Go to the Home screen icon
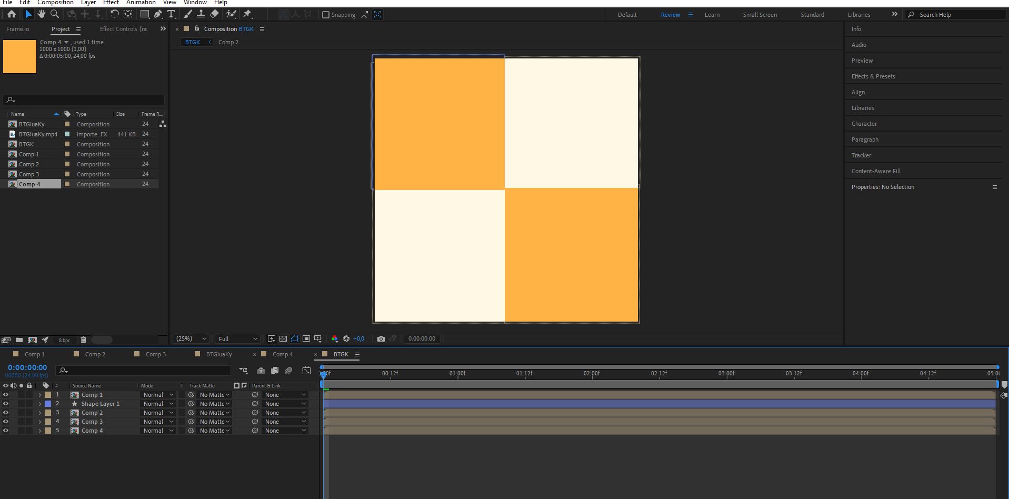The image size is (1009, 499). pos(12,14)
